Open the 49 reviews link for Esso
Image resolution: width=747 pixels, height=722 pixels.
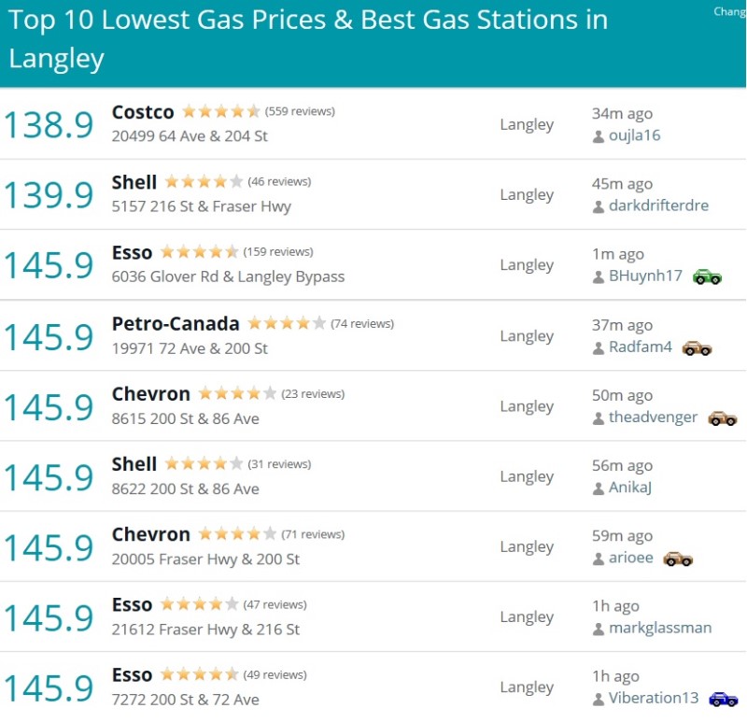click(275, 674)
